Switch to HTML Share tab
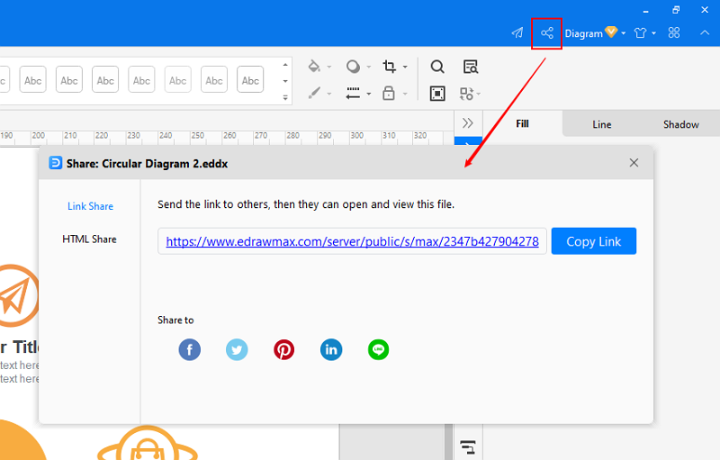This screenshot has height=460, width=720. [x=89, y=239]
